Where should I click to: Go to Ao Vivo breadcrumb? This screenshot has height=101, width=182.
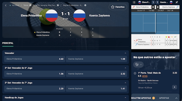[16, 5]
